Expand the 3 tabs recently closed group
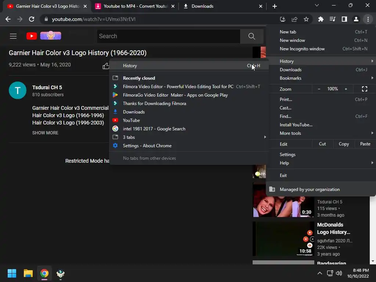376x282 pixels. tap(189, 137)
